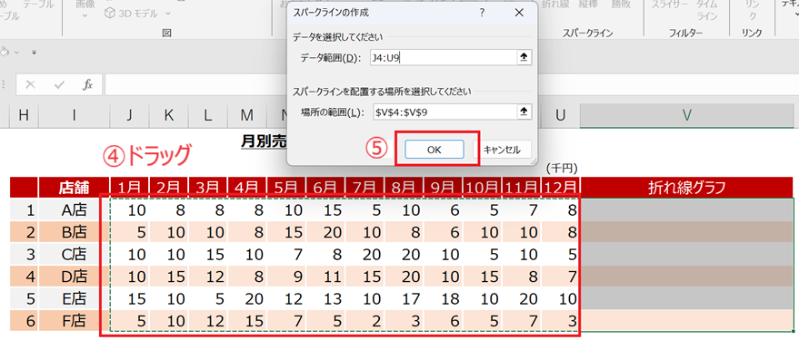Click the empty 折れ線グラフ cell for A店
This screenshot has height=340, width=799.
[686, 210]
